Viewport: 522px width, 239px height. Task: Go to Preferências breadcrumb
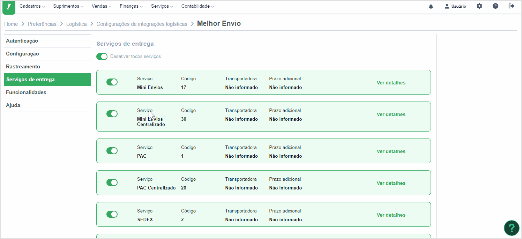[x=42, y=24]
